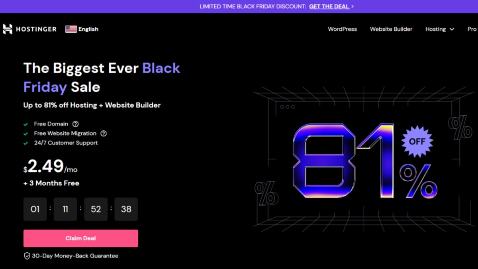Click the Claim Deal button
The image size is (478, 269).
[80, 238]
